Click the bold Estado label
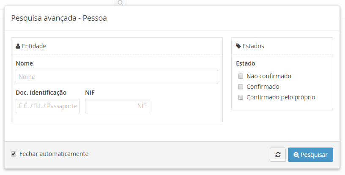 (x=245, y=64)
